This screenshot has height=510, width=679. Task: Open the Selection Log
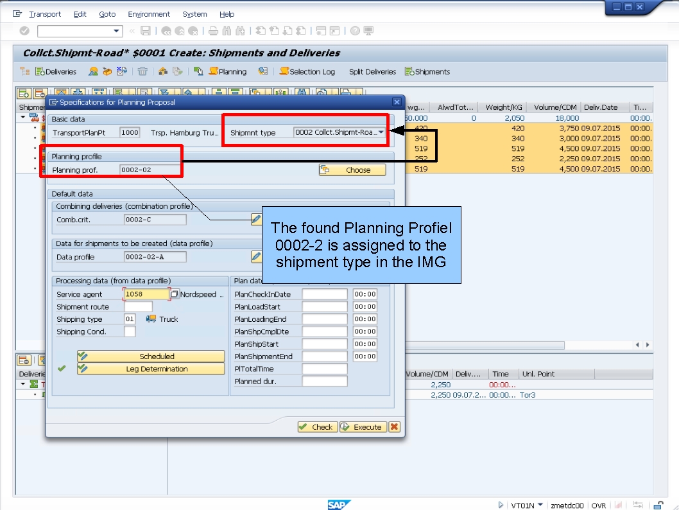click(x=307, y=71)
